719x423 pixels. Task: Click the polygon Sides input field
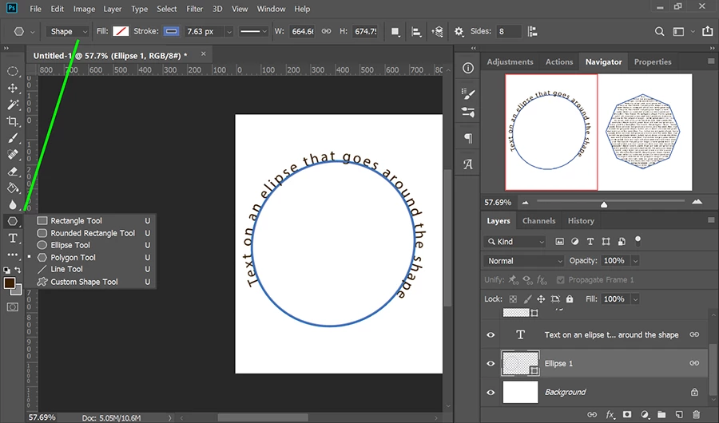508,31
